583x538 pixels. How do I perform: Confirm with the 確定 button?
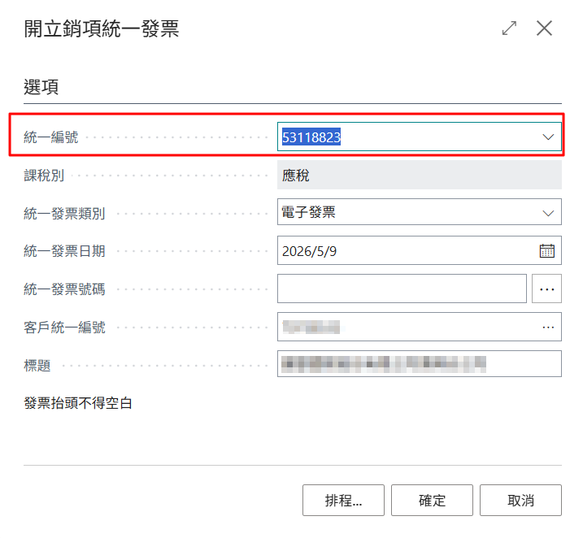(432, 500)
